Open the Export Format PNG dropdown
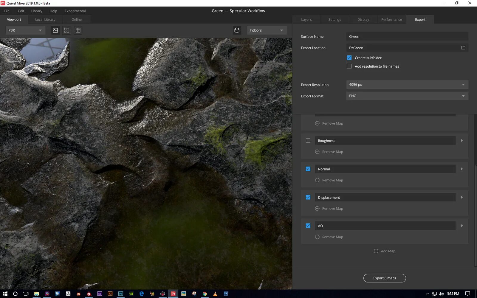 click(407, 96)
